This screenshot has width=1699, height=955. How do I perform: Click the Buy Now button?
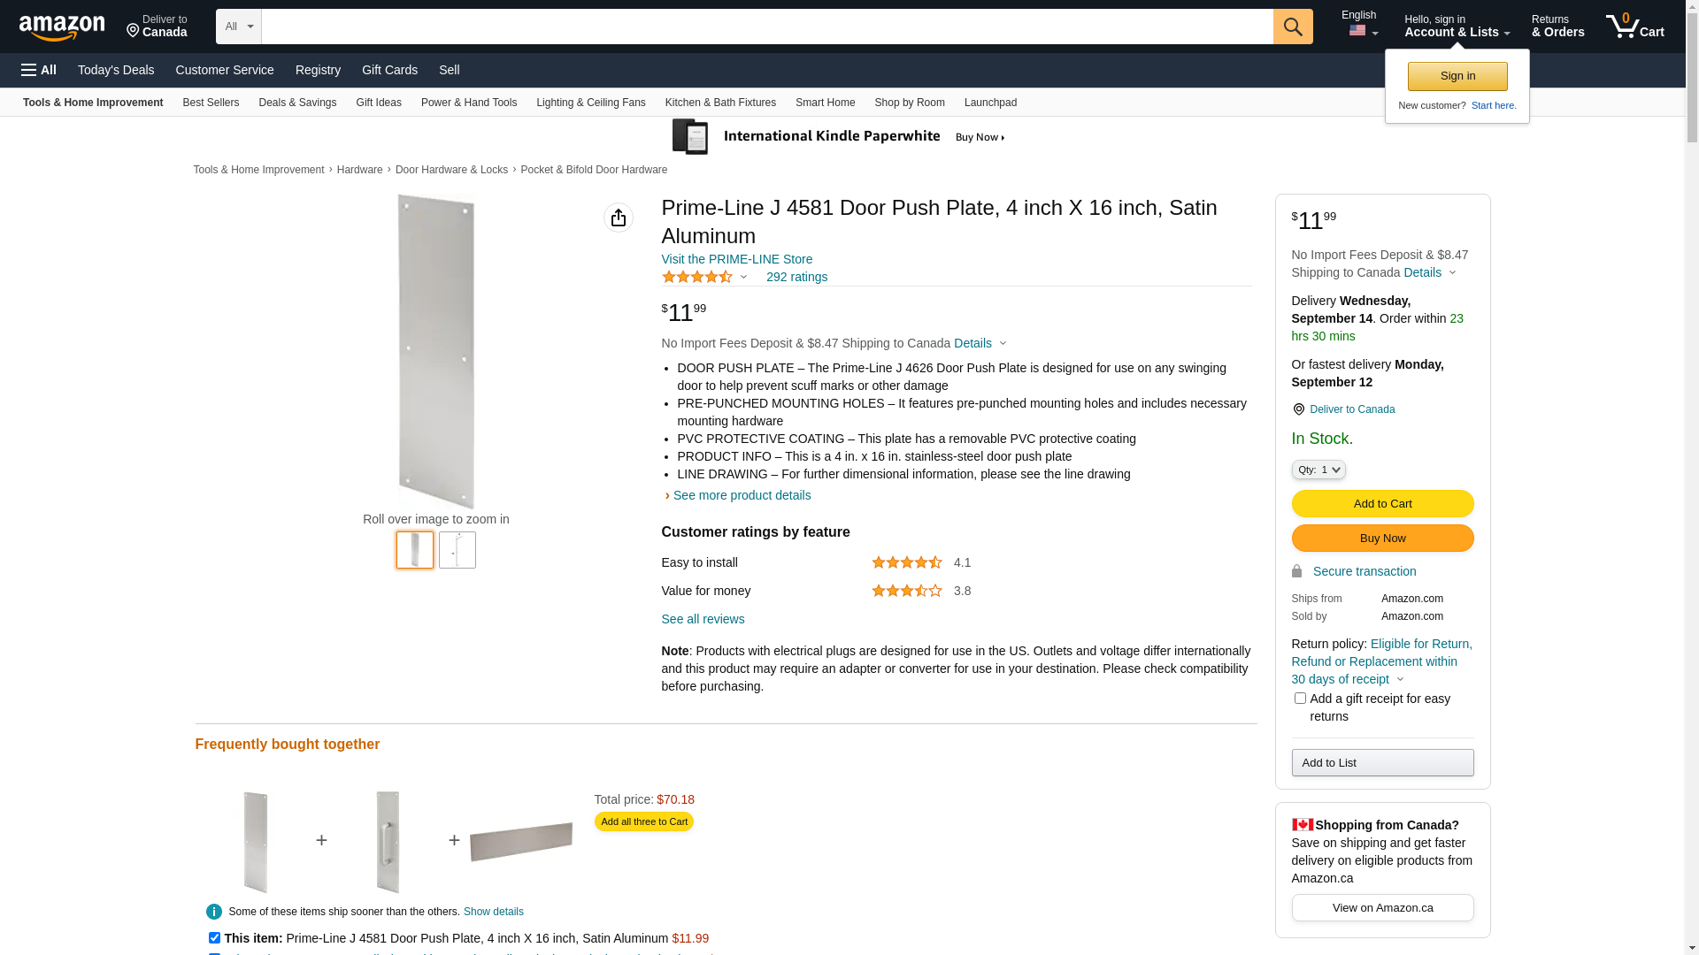[1382, 539]
